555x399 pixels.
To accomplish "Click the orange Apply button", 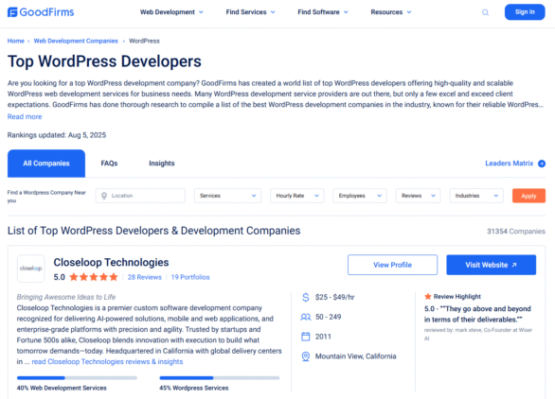I will click(528, 196).
